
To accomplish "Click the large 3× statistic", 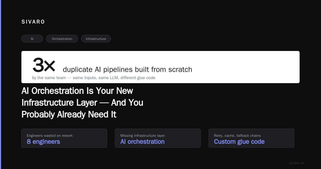I will pyautogui.click(x=44, y=65).
